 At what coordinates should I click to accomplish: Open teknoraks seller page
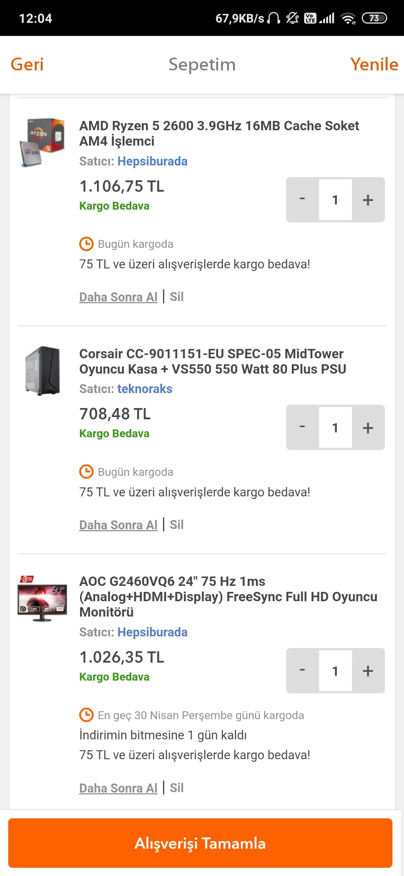coord(145,389)
